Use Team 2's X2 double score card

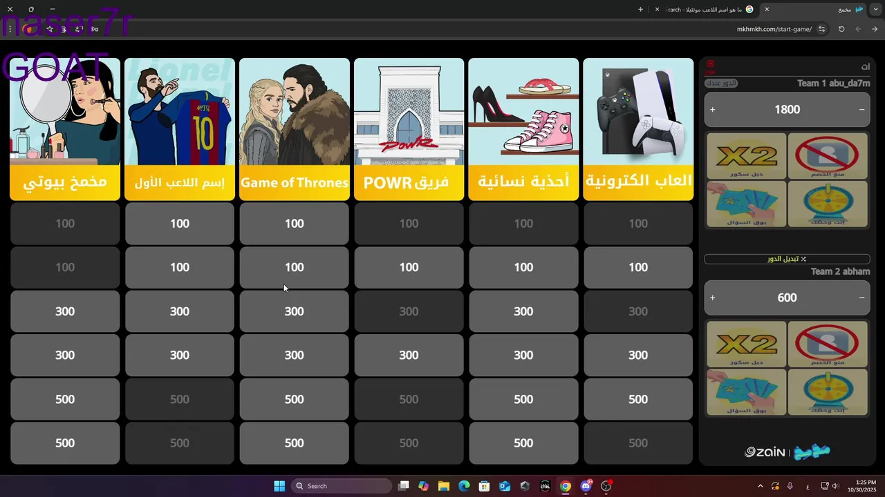[747, 344]
